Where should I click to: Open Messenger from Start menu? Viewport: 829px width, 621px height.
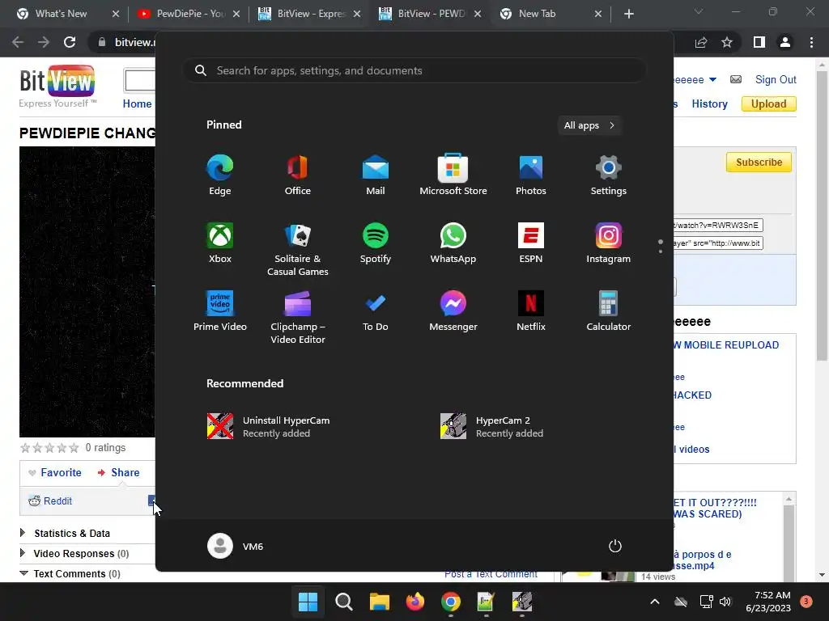(453, 311)
